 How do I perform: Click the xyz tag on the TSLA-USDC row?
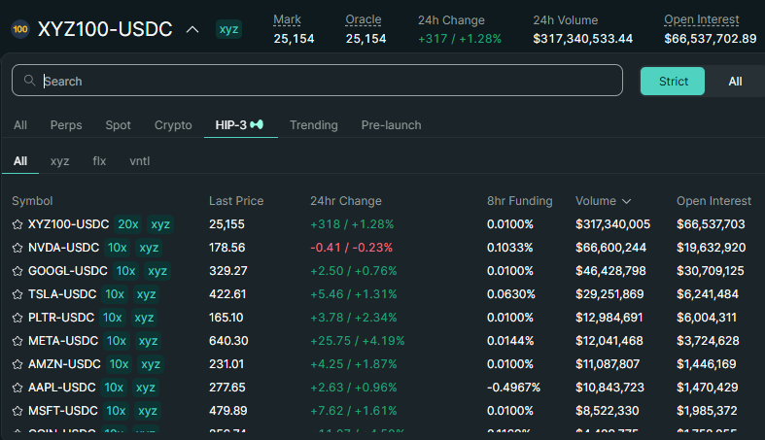tap(146, 294)
